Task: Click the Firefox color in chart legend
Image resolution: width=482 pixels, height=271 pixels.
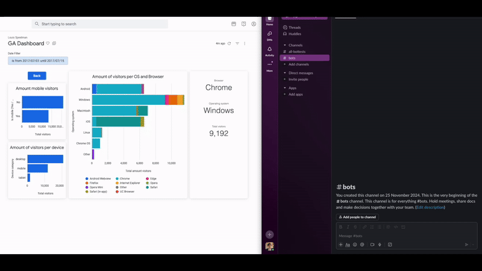Action: (x=87, y=183)
